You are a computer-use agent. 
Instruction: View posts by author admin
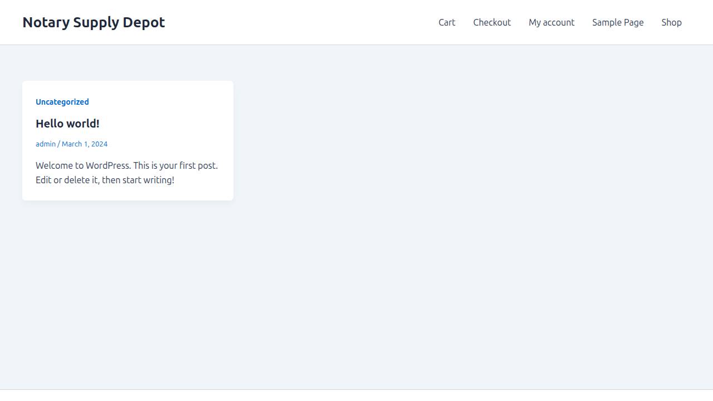point(46,144)
